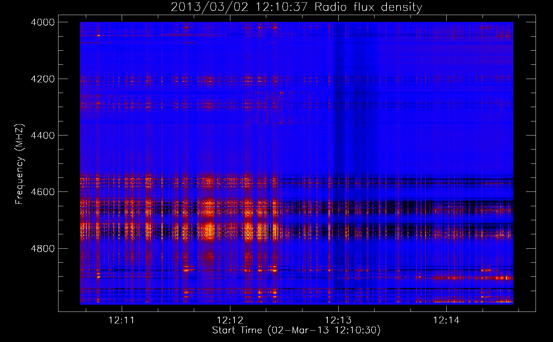This screenshot has height=342, width=553.
Task: Click the 'Frequency (MHZ)' axis label
Action: tap(20, 164)
